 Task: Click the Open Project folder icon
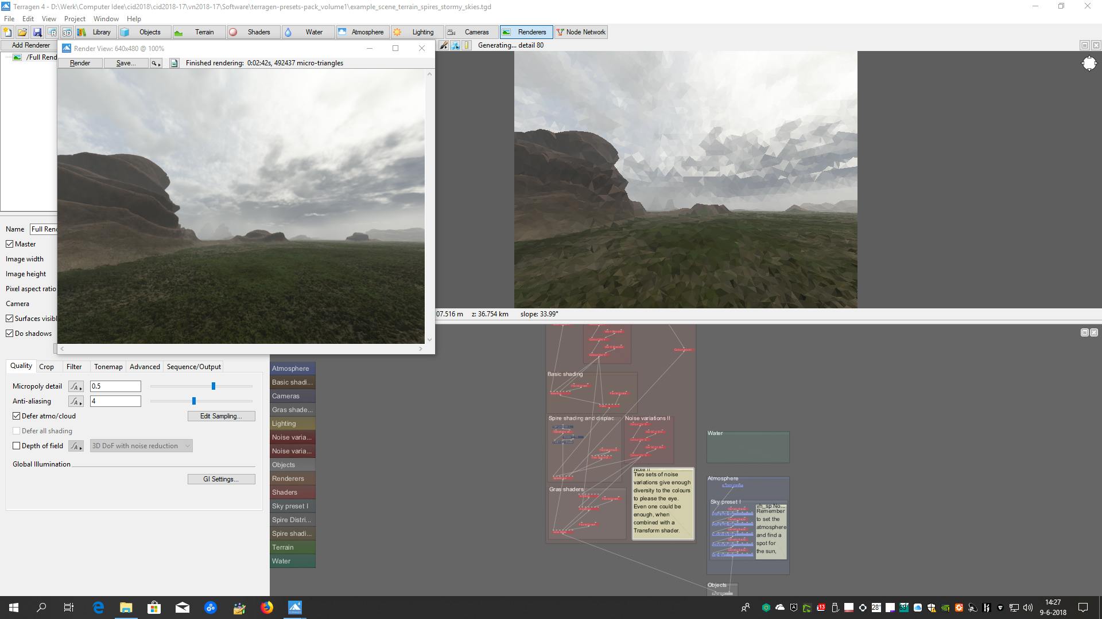click(x=22, y=32)
